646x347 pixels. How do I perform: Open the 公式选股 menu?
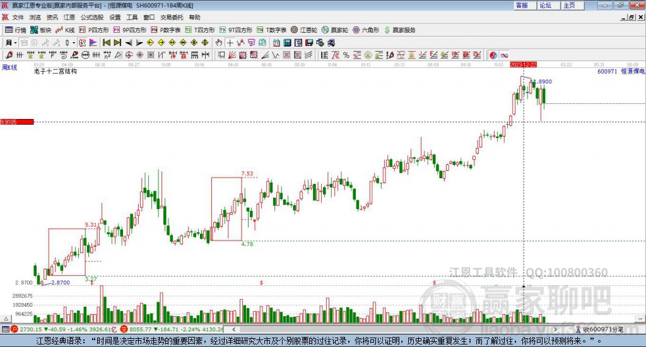coord(92,17)
